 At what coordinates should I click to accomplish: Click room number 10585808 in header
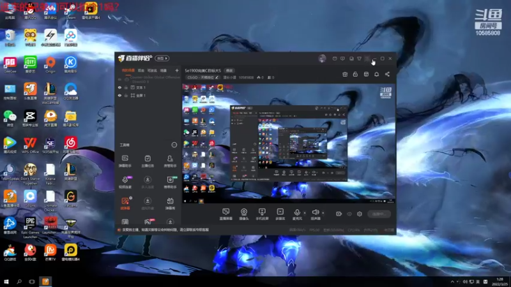246,77
